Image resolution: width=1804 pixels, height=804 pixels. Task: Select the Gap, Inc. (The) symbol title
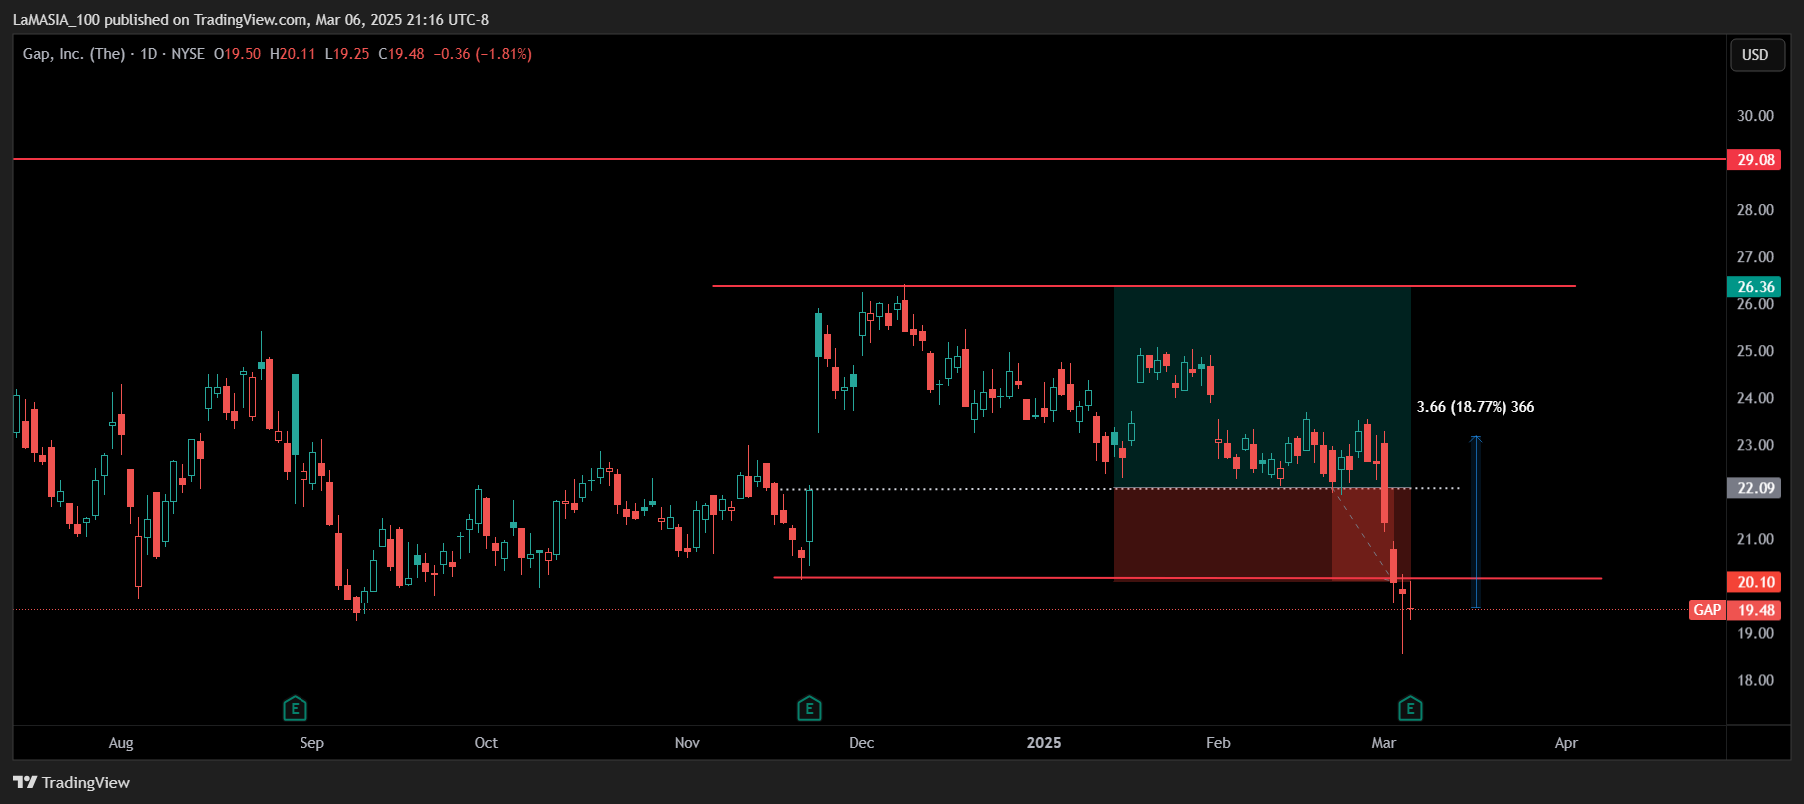tap(74, 54)
